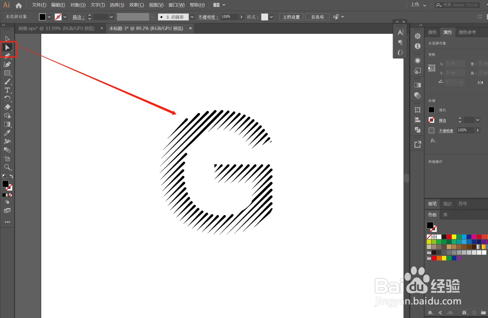The height and width of the screenshot is (318, 488).
Task: Open the 对象(O) menu
Action: click(78, 5)
